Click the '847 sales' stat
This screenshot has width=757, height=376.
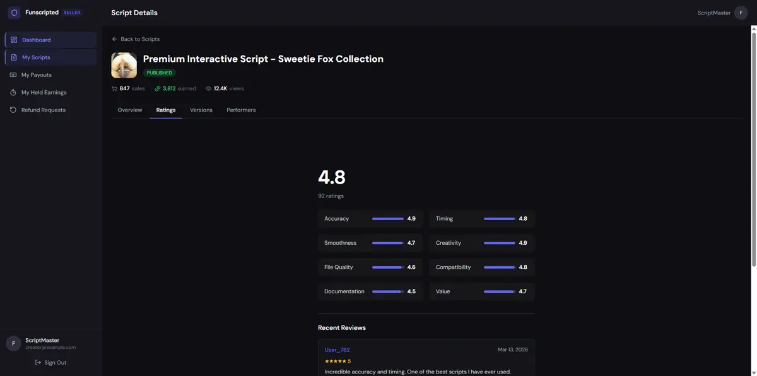coord(128,88)
